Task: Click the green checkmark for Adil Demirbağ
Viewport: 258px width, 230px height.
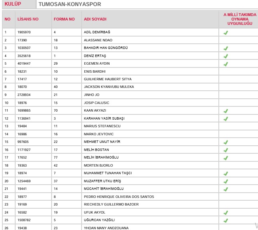Action: coord(226,33)
